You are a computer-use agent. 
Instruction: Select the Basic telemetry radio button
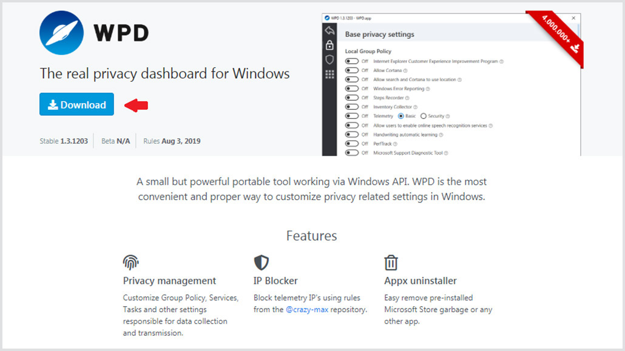[401, 116]
